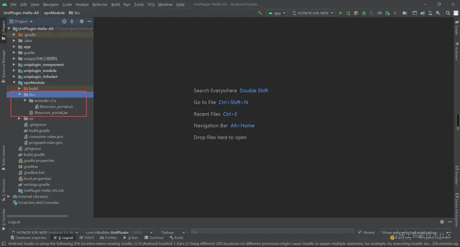The width and height of the screenshot is (460, 247).
Task: Open the app run configuration dropdown
Action: click(x=277, y=13)
